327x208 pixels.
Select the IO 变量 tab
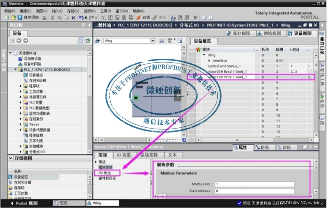[124, 155]
